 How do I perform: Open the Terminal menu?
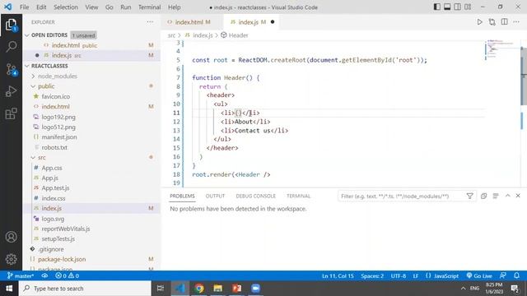(150, 7)
